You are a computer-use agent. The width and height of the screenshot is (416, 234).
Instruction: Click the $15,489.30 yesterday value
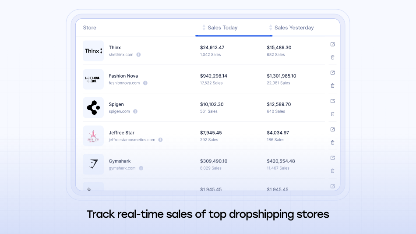[x=279, y=47]
